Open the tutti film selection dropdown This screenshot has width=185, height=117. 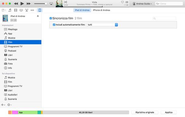[x=102, y=25]
